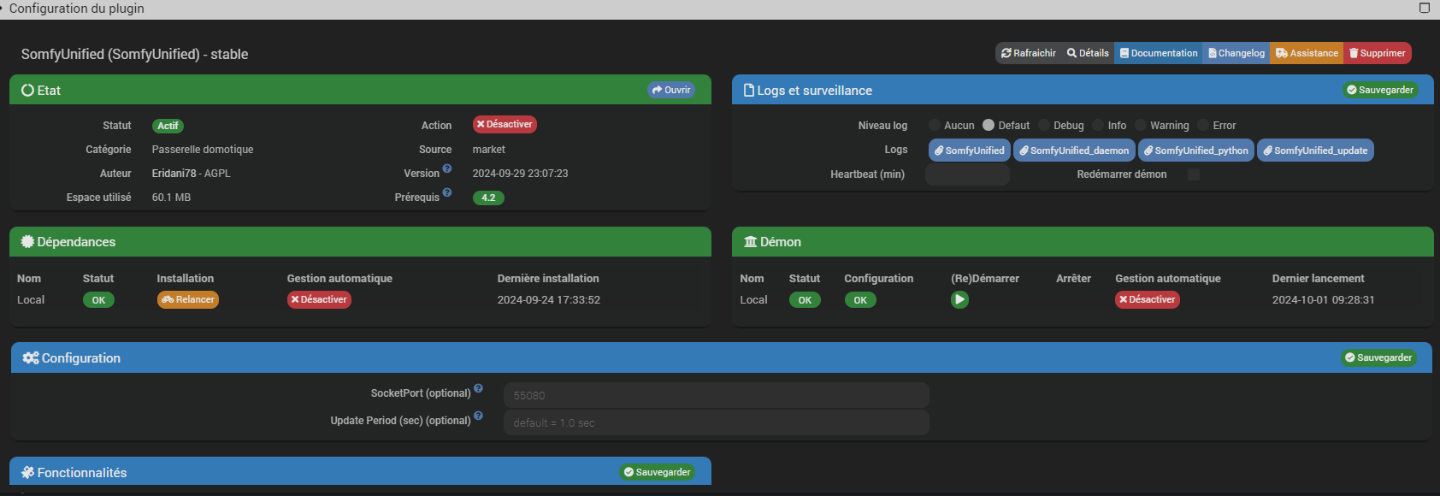Select the Aucun log level
1440x496 pixels.
935,126
